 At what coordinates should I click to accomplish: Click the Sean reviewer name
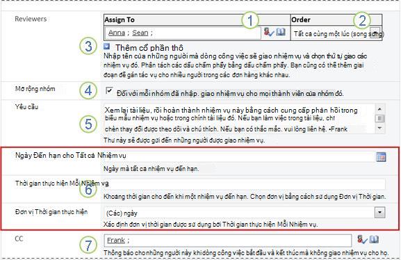coord(140,33)
